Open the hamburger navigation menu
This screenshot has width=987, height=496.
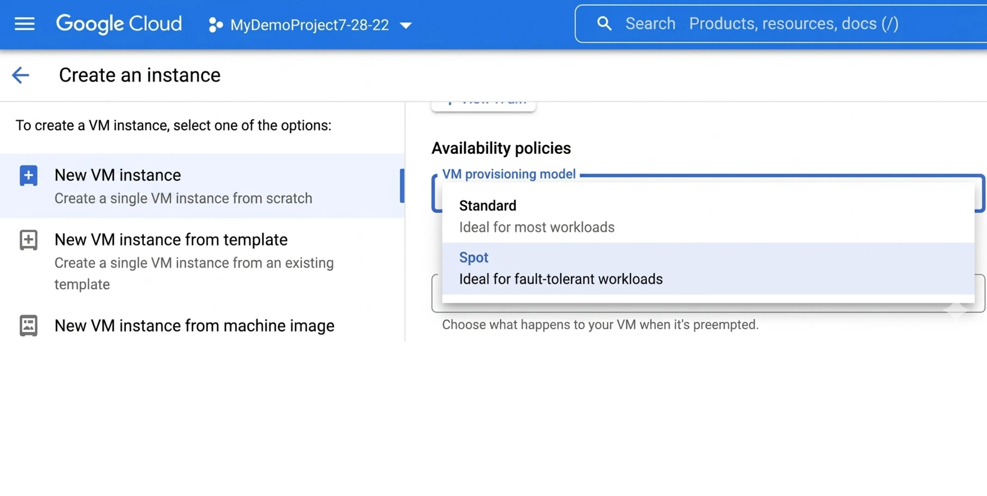point(25,24)
